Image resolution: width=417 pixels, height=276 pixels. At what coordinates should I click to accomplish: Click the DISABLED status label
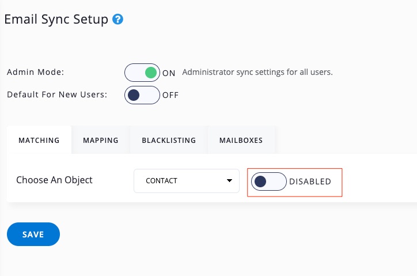[x=310, y=182]
